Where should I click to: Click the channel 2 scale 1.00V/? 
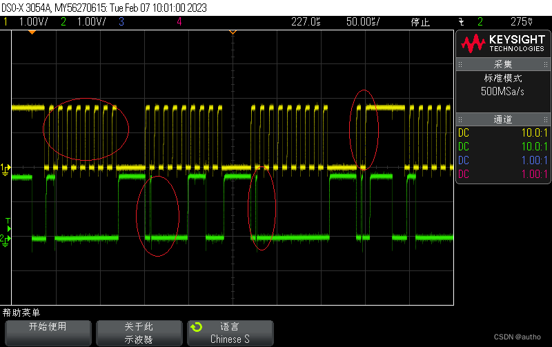tap(91, 22)
